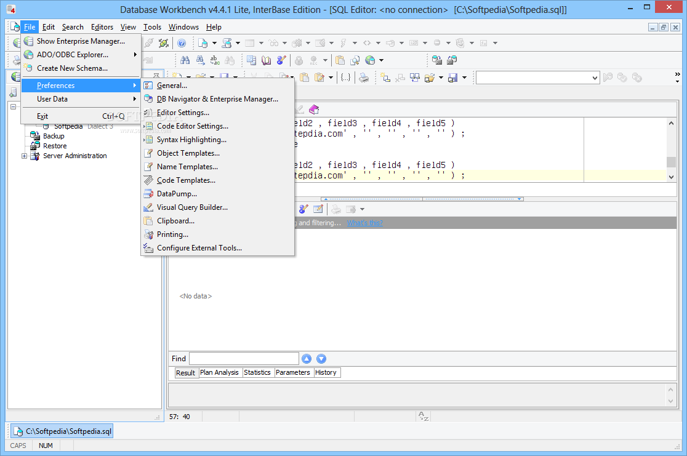Click the blue help question mark icon

(x=182, y=43)
